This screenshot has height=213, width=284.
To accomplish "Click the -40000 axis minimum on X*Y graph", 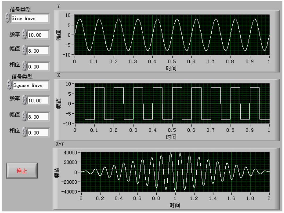I will 69,192.
